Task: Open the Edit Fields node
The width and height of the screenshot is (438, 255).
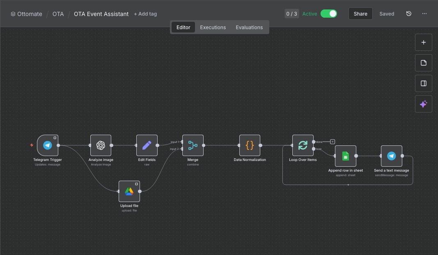Action: pyautogui.click(x=147, y=145)
